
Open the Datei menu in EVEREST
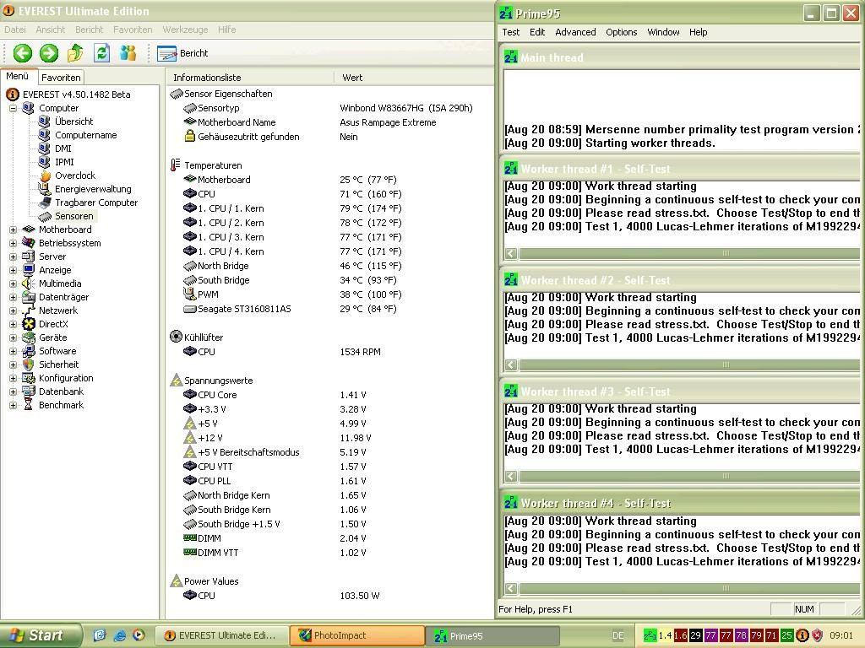click(15, 30)
